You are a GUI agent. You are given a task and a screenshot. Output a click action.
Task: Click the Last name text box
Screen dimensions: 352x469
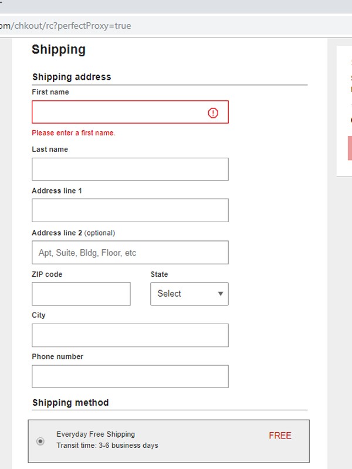pyautogui.click(x=130, y=169)
